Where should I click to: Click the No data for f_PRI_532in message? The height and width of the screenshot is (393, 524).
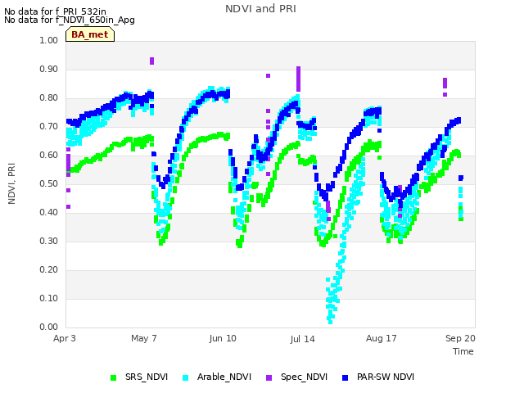pyautogui.click(x=55, y=11)
